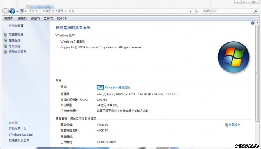Click the blue help question mark icon
This screenshot has width=261, height=149.
point(252,23)
